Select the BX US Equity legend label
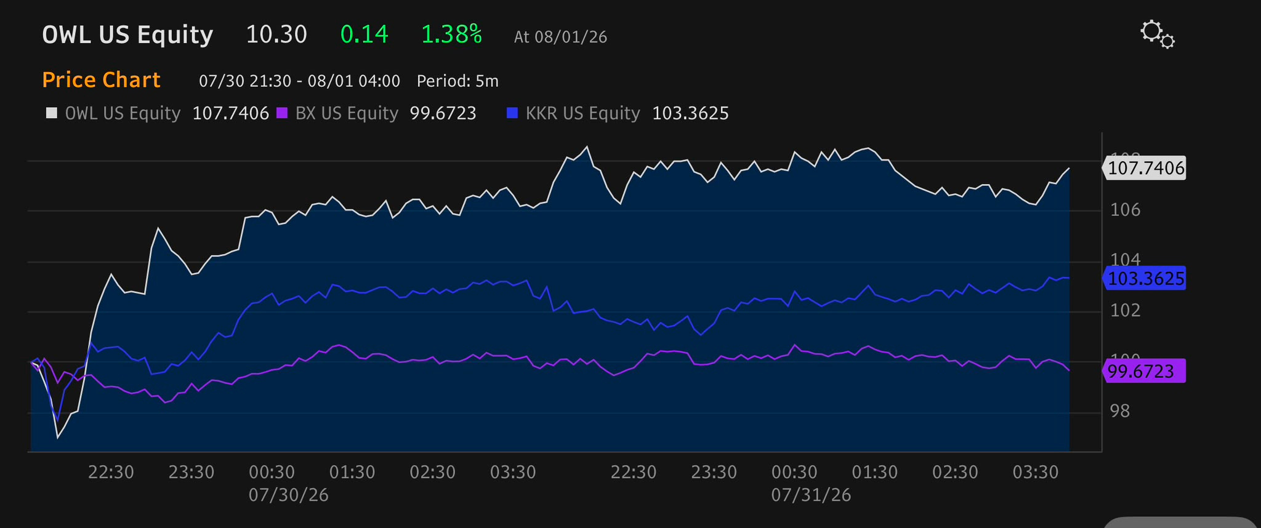This screenshot has width=1261, height=528. 347,113
